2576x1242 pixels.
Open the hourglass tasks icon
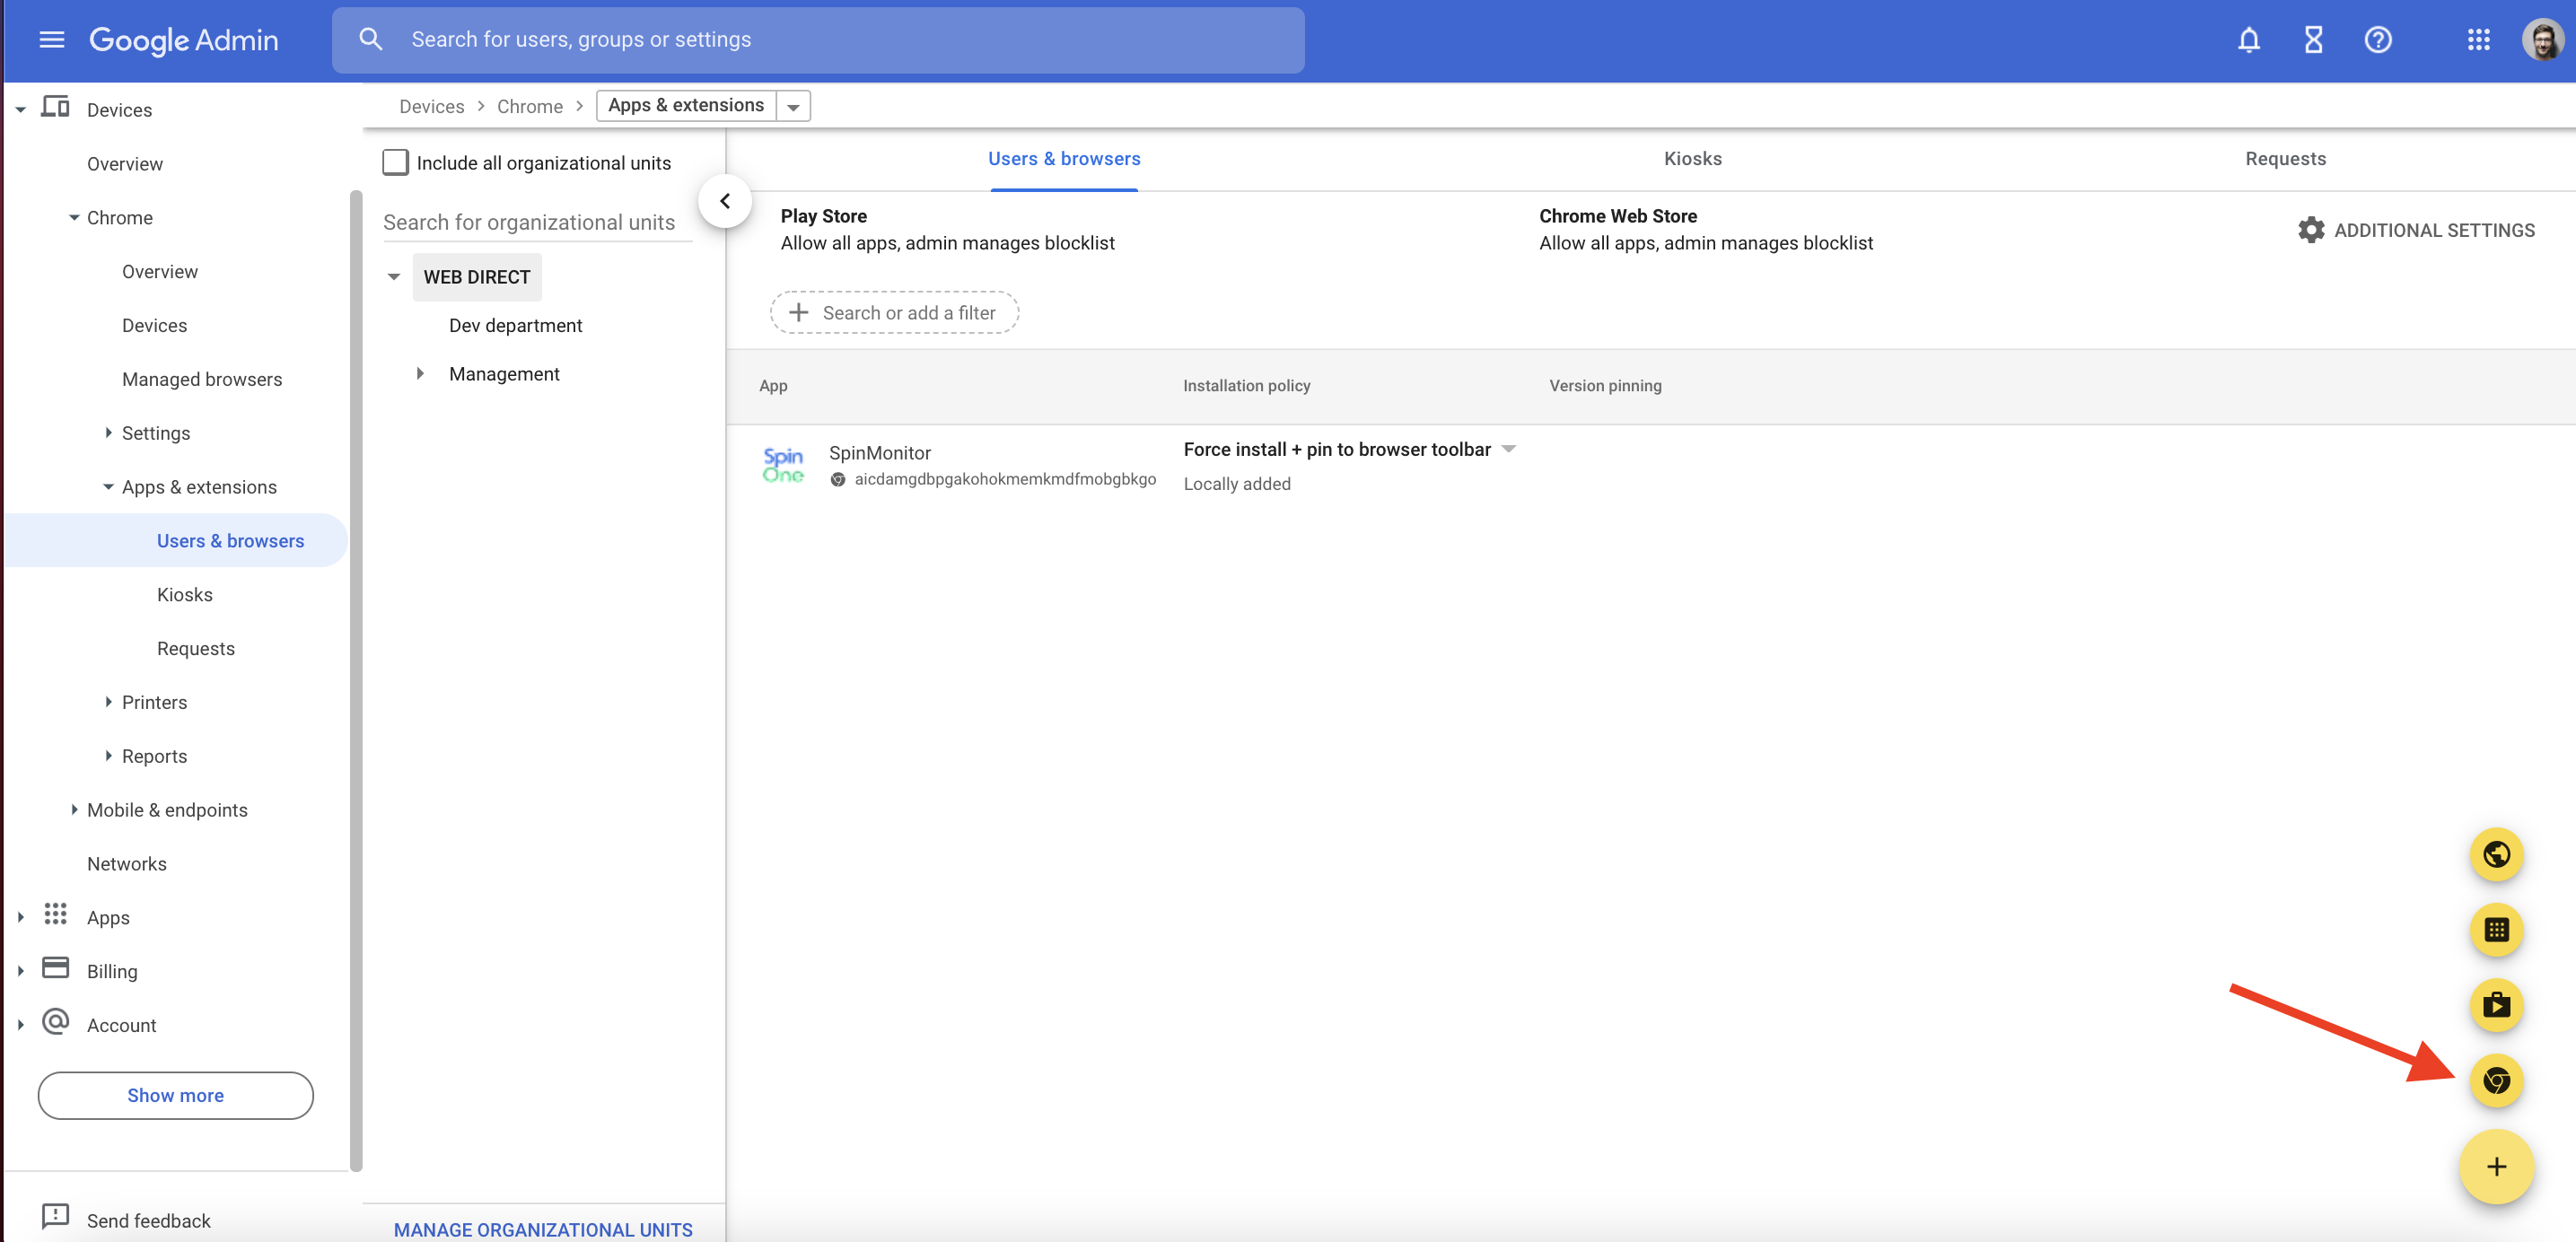[2313, 40]
